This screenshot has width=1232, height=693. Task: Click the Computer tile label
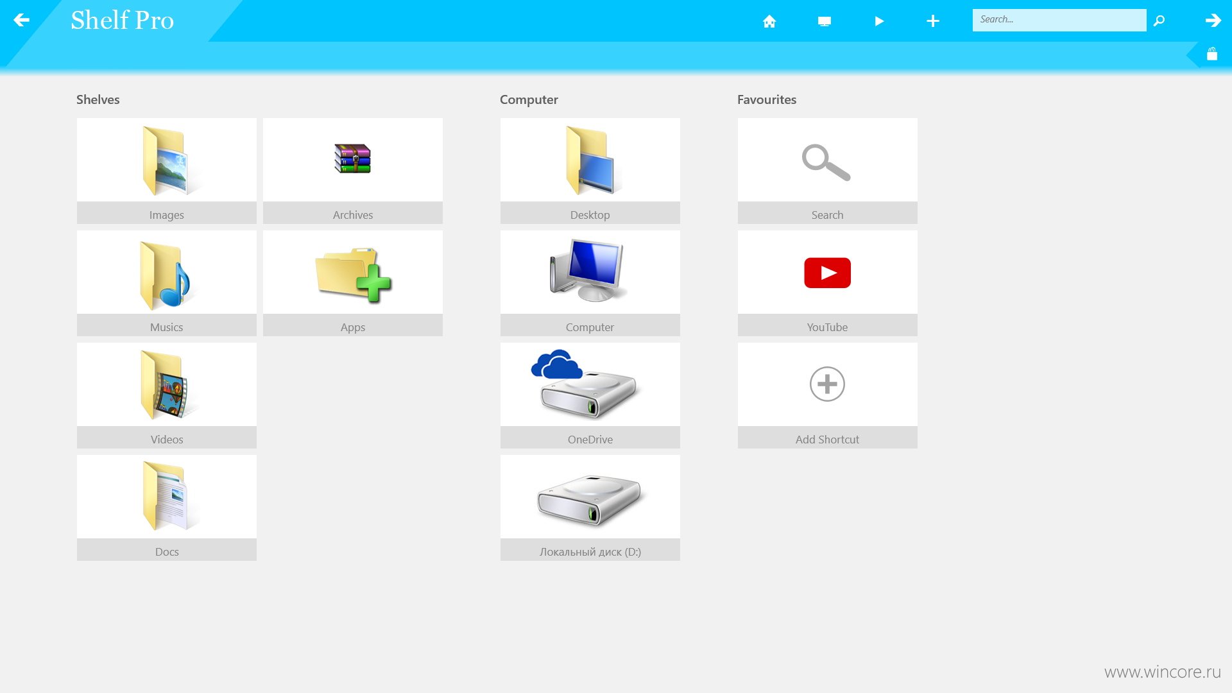590,327
